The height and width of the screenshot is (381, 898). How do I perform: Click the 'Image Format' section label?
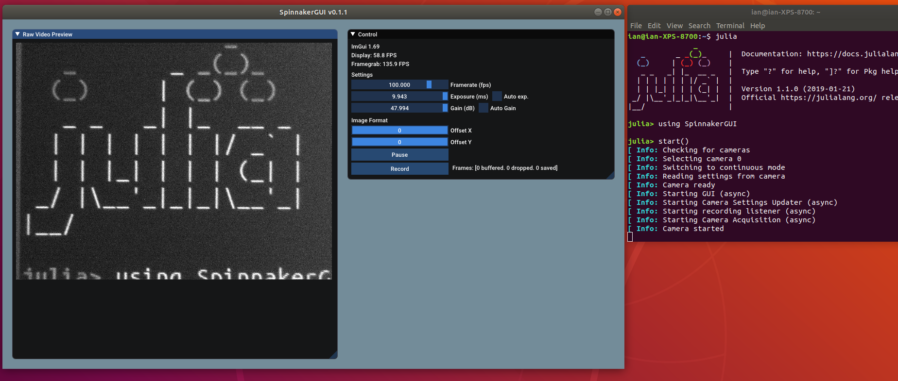[369, 120]
